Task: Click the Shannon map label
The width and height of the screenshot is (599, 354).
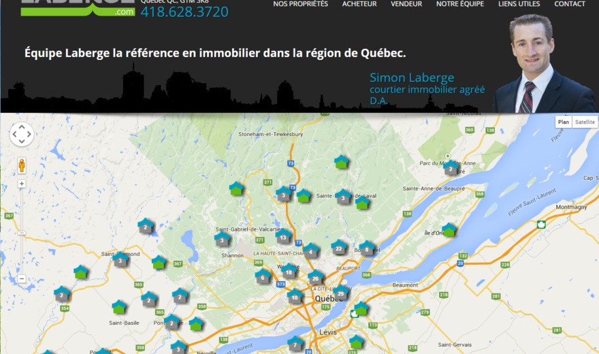Action: coord(232,255)
